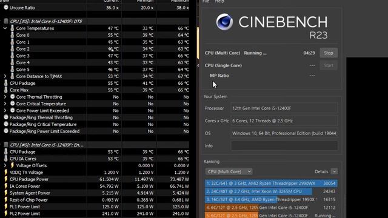The width and height of the screenshot is (388, 218).
Task: Click the CPU (Multi Core) label
Action: (222, 53)
